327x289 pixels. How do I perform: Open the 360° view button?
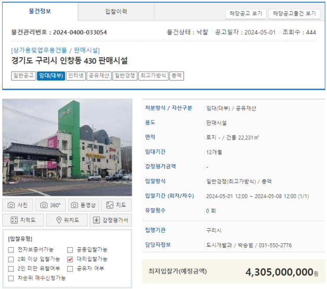50,205
